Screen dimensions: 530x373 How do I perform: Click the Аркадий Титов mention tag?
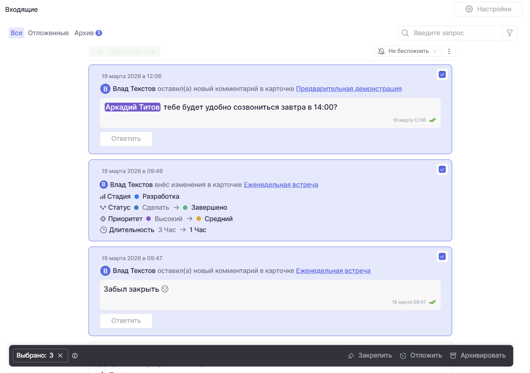(x=132, y=107)
